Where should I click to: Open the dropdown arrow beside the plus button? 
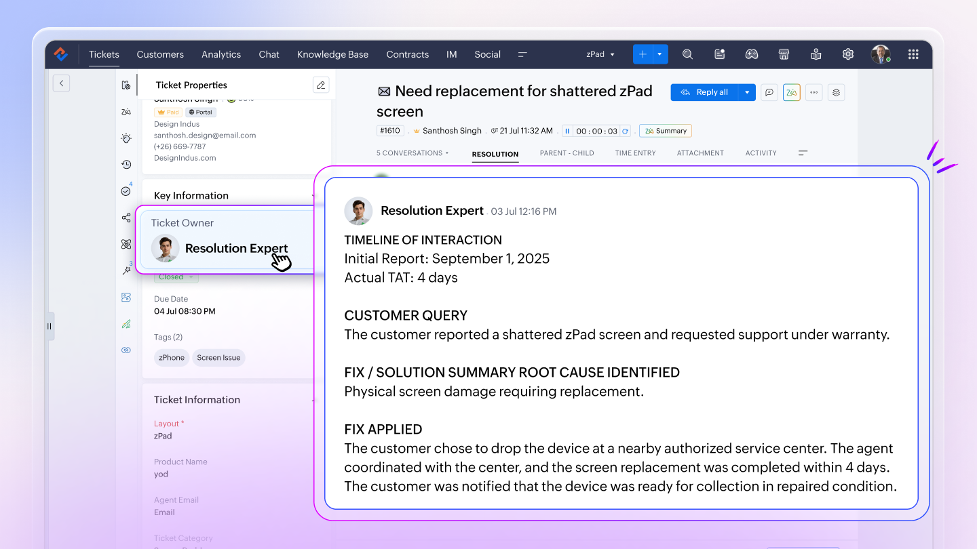coord(661,54)
